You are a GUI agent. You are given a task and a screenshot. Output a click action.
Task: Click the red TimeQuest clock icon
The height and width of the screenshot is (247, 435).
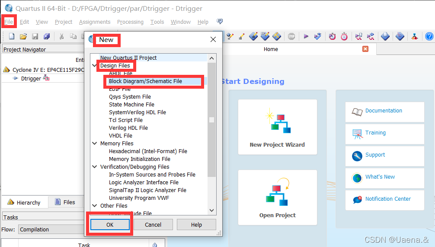333,36
